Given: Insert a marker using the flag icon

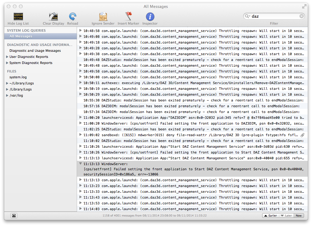Looking at the screenshot, I should (x=128, y=16).
